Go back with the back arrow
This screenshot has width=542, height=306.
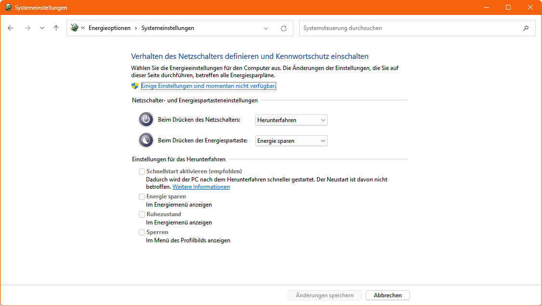[11, 28]
